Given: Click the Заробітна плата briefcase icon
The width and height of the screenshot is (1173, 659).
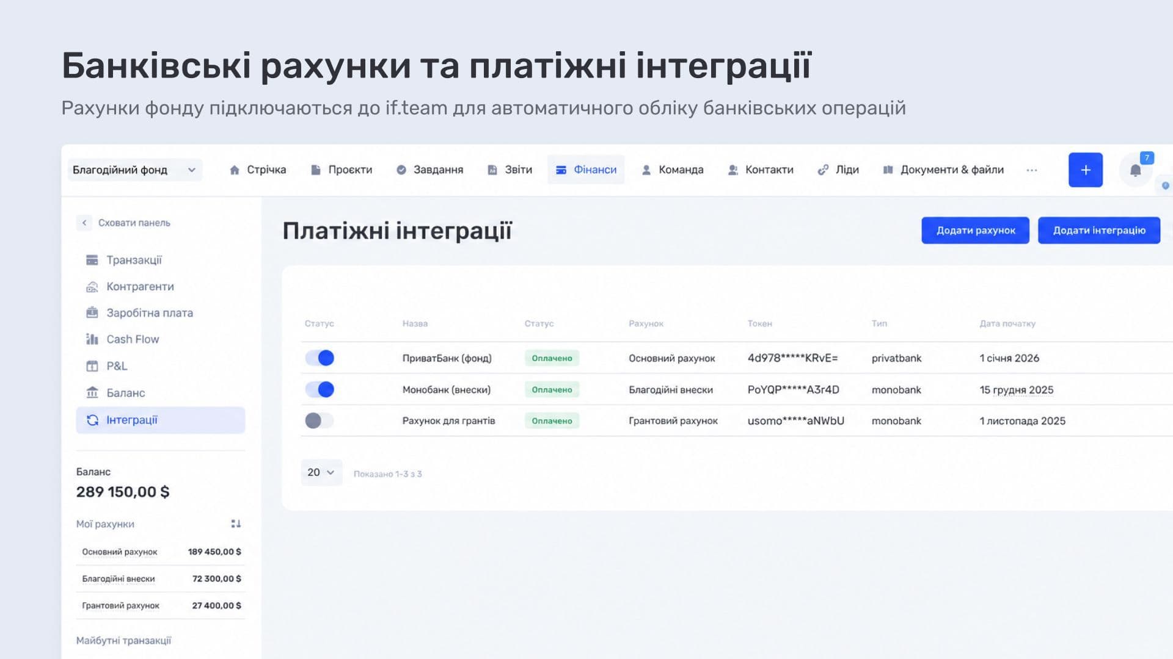Looking at the screenshot, I should coord(92,313).
